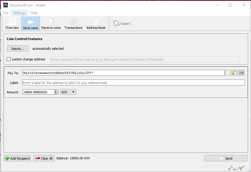The height and width of the screenshot is (172, 251).
Task: Click the automatically selected text
Action: [x=48, y=49]
